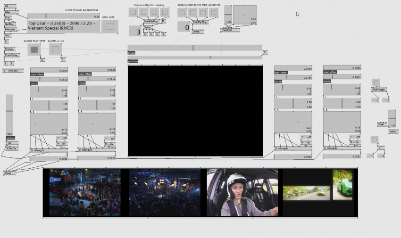This screenshot has width=401, height=238.
Task: Click the racing driver in helmet video thumbnail
Action: (242, 192)
